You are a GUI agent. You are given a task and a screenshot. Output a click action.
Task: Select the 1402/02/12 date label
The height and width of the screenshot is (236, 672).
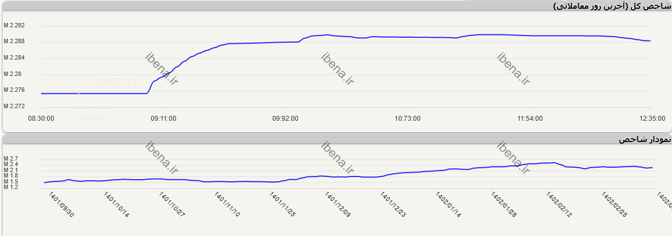(x=559, y=205)
